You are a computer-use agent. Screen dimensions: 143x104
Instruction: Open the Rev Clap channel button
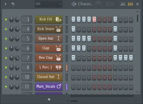click(x=49, y=58)
